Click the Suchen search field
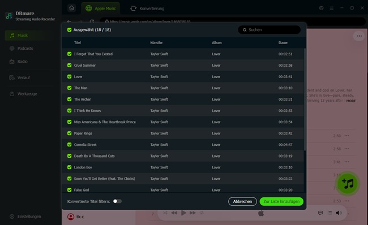The width and height of the screenshot is (368, 225). point(269,30)
